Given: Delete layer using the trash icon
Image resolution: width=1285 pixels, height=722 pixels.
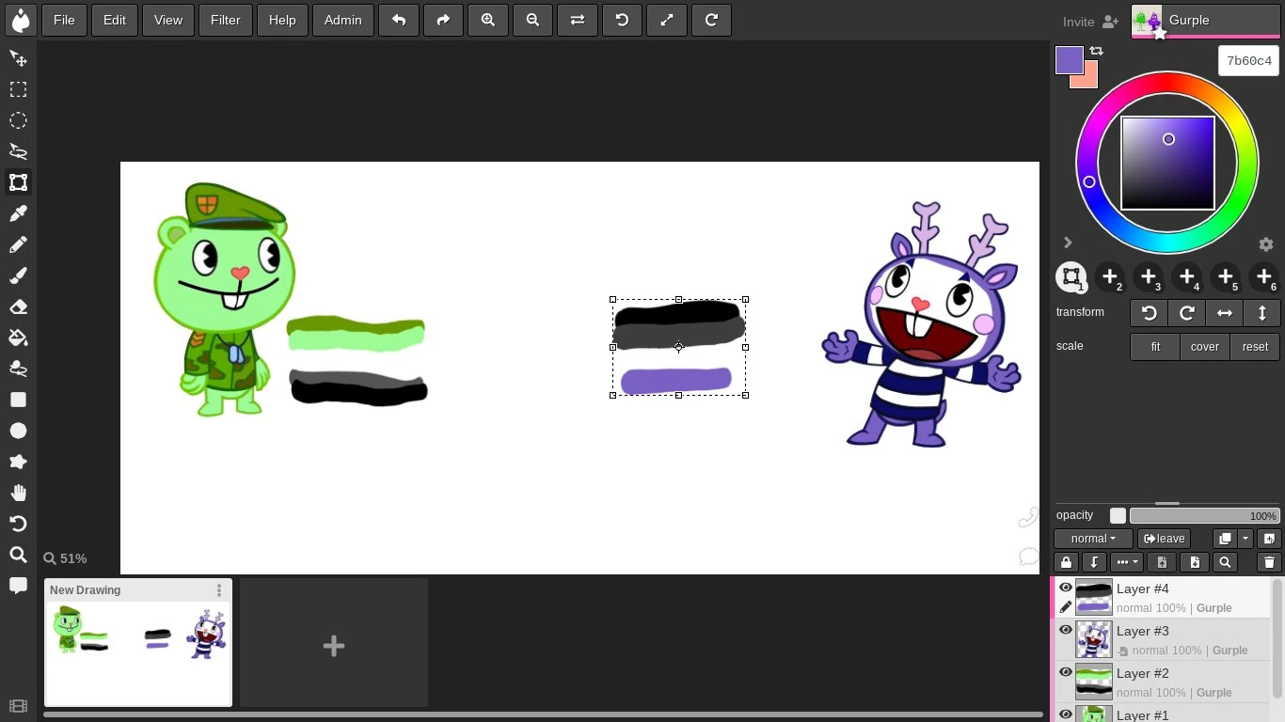Looking at the screenshot, I should pos(1268,562).
